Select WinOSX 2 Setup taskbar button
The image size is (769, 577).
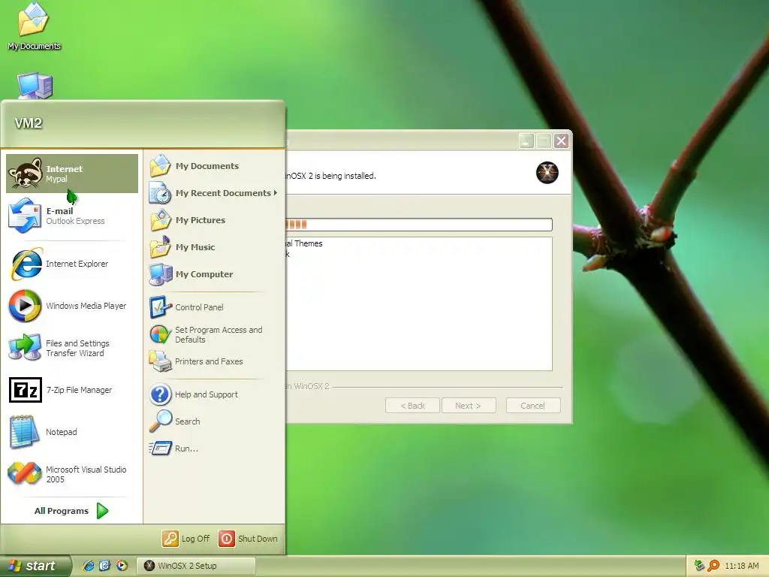196,566
